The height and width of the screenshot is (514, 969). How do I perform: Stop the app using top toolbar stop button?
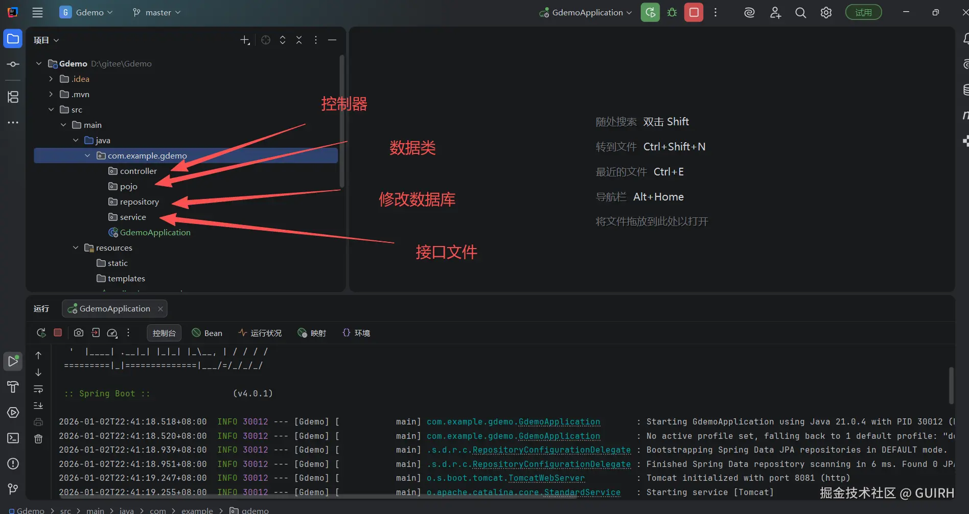[694, 12]
